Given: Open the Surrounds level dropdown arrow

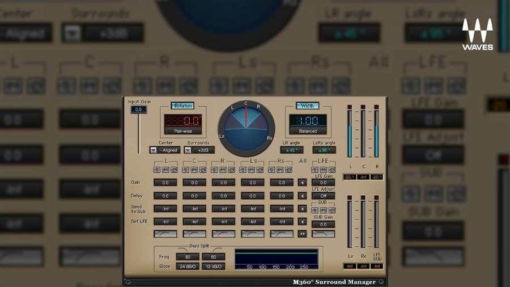Looking at the screenshot, I should pos(188,150).
